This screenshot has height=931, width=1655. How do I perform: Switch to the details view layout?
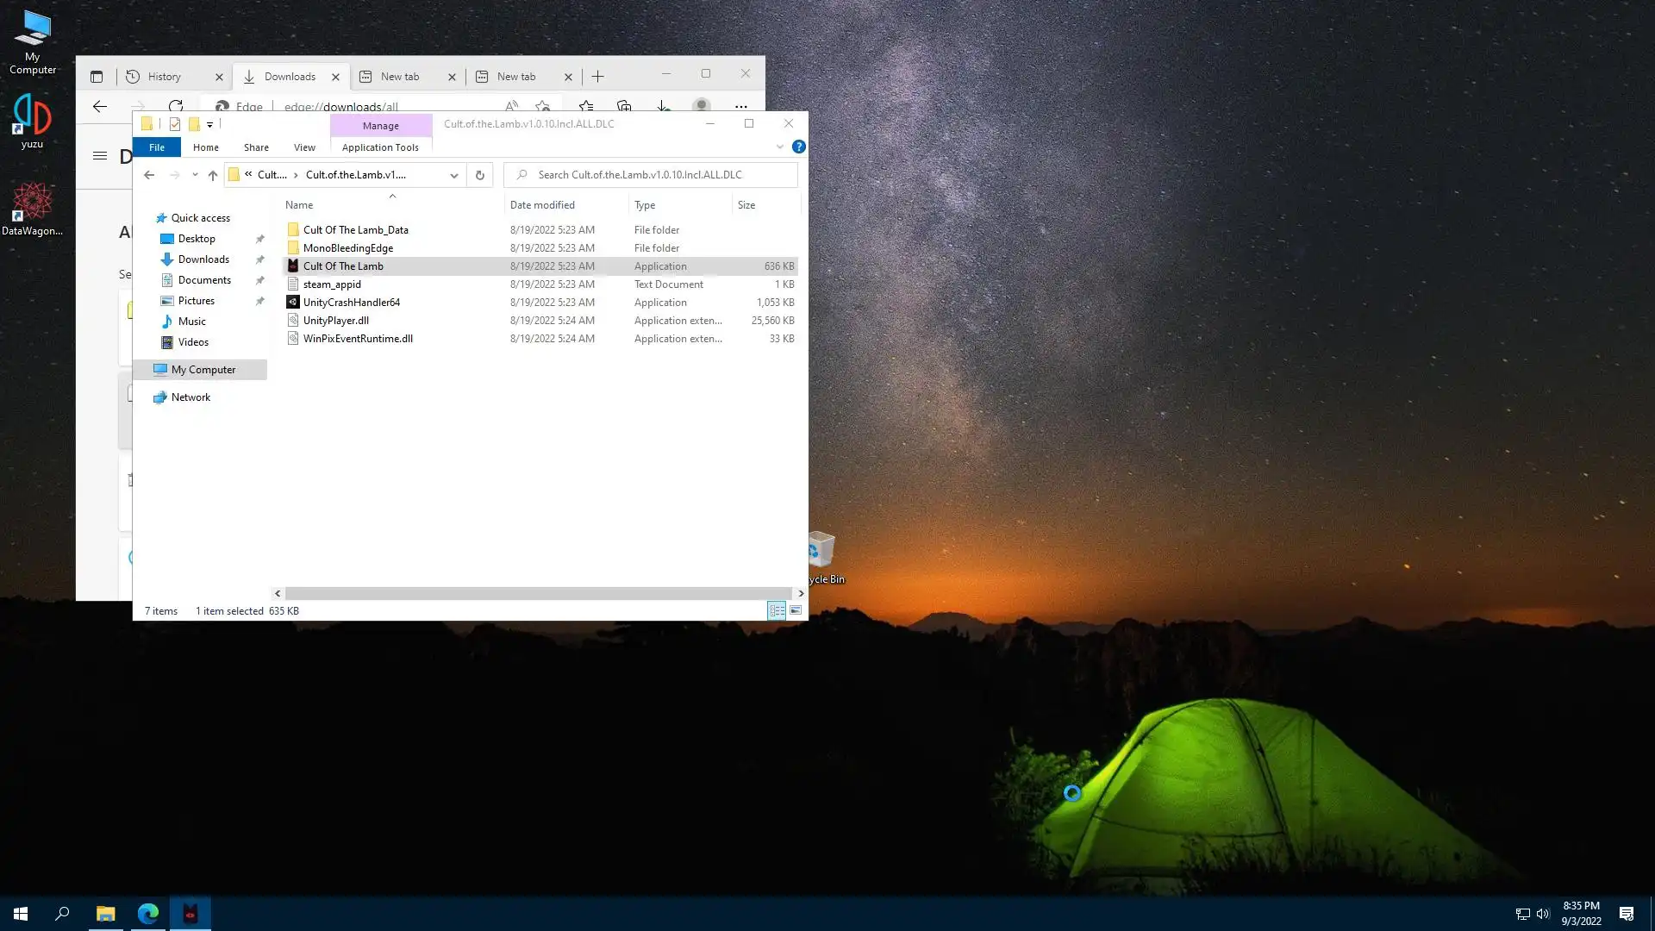pos(776,610)
